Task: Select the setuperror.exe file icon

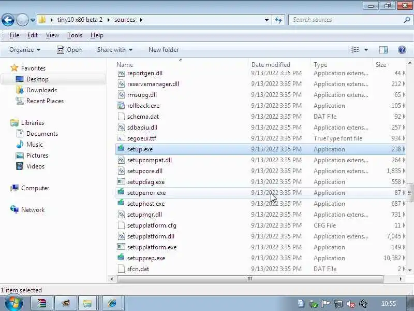Action: [121, 192]
